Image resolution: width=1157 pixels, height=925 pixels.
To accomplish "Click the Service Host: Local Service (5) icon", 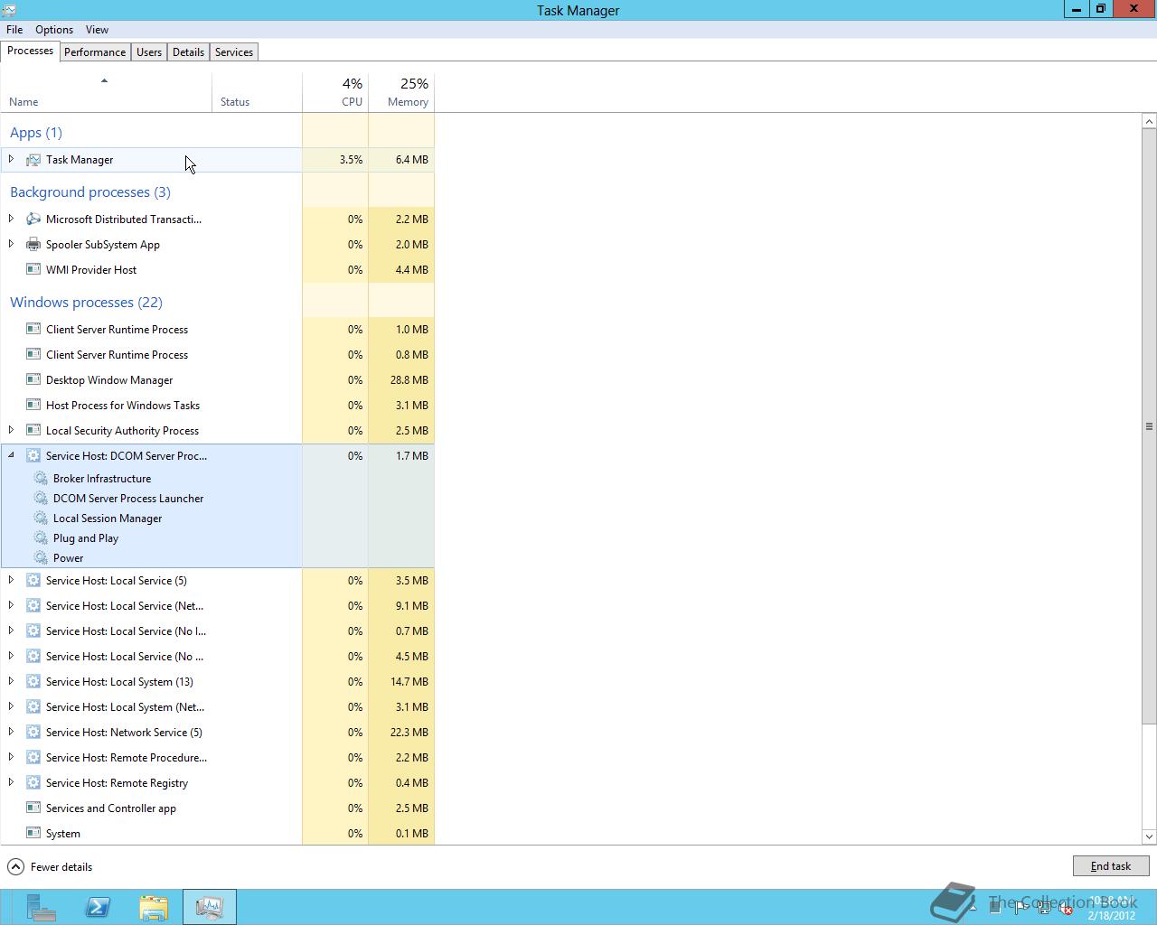I will (x=33, y=581).
